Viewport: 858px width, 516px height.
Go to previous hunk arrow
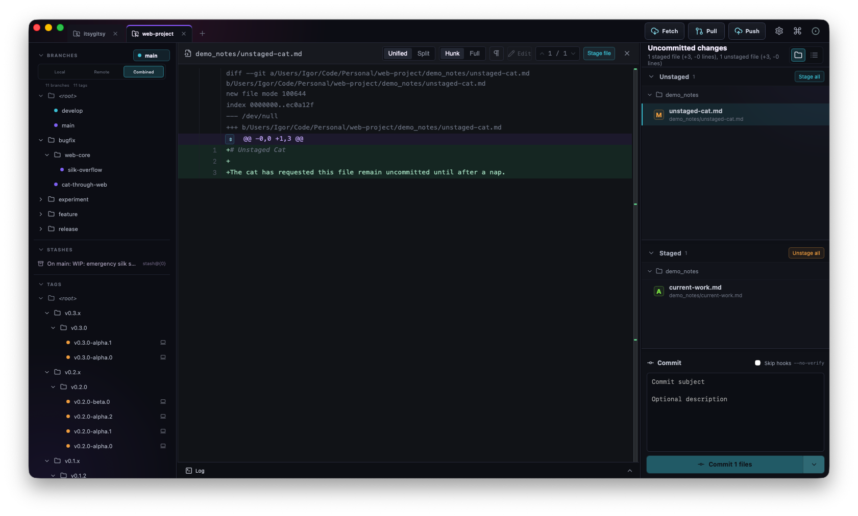542,54
